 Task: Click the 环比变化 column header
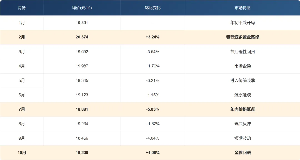[152, 8]
